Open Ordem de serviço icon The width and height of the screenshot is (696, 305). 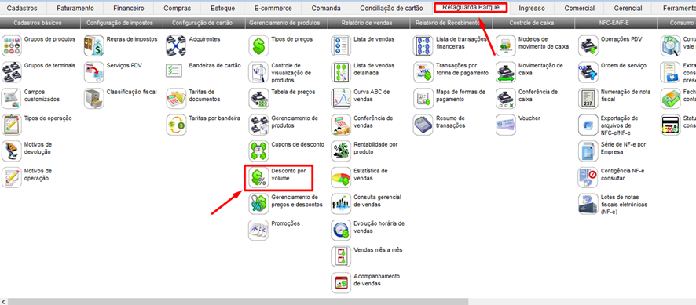[588, 72]
